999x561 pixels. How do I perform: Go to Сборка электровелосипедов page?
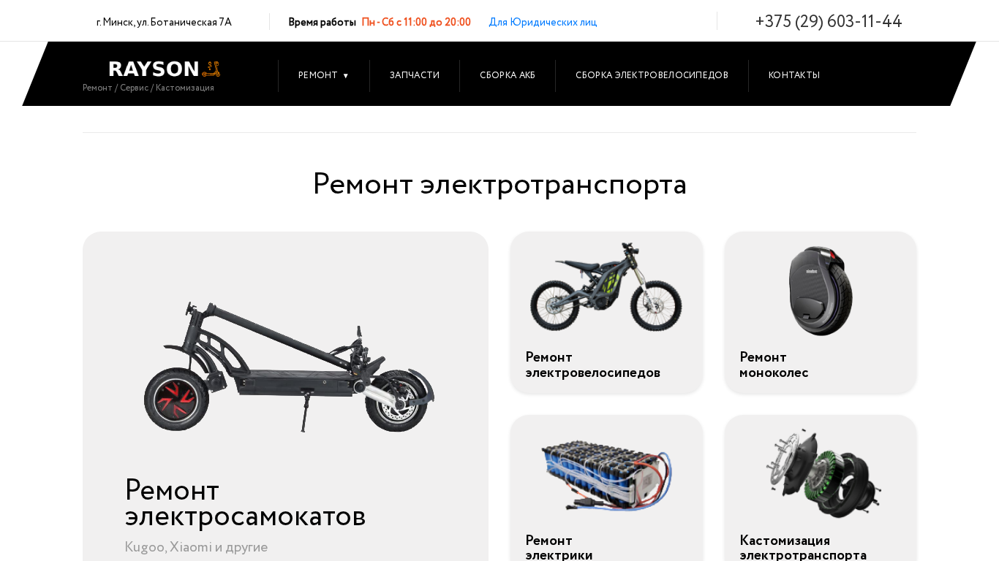652,75
